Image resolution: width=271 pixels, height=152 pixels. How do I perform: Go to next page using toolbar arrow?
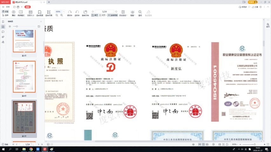pyautogui.click(x=116, y=11)
